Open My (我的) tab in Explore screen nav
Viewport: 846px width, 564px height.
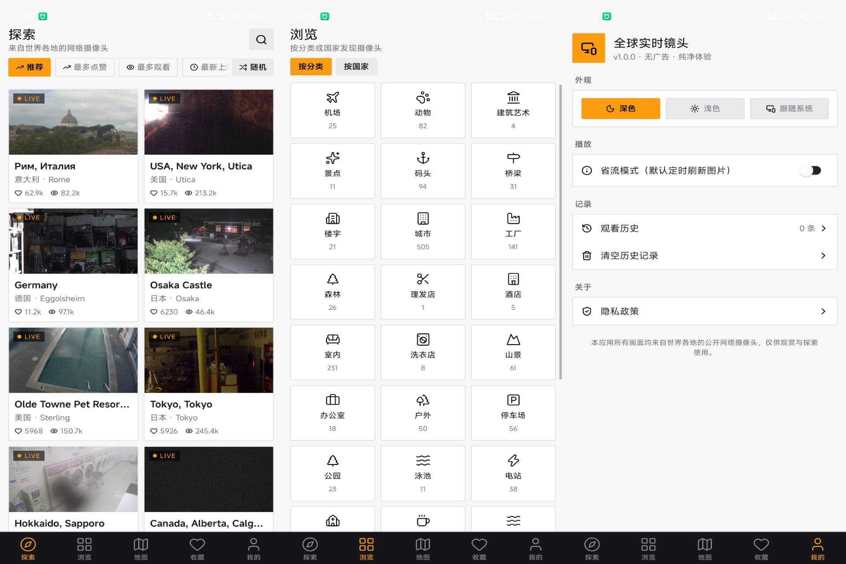253,549
